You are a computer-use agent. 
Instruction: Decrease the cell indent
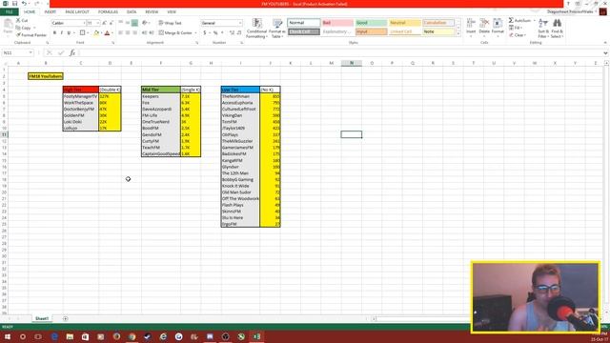pyautogui.click(x=144, y=33)
